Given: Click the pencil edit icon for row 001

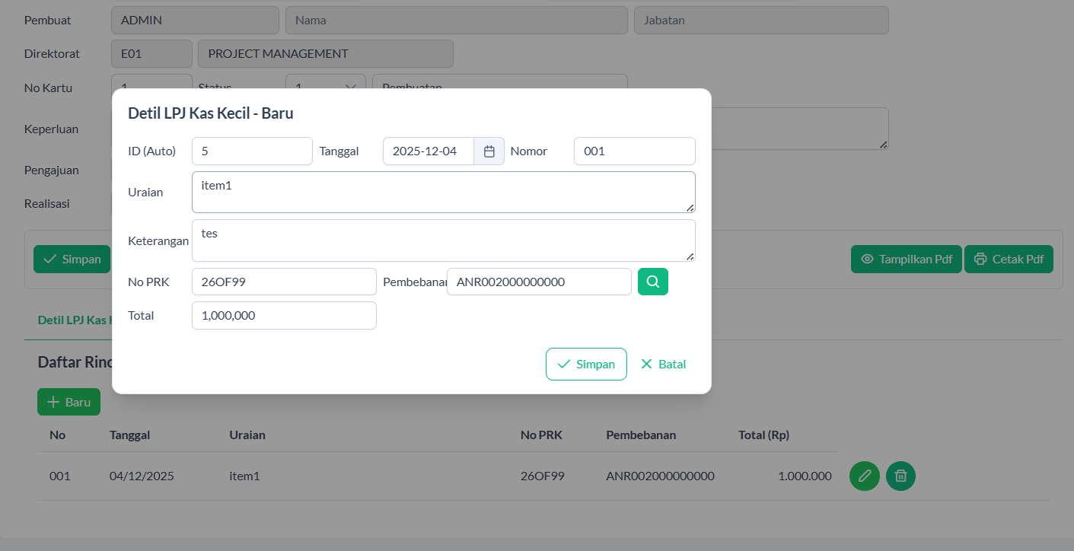Looking at the screenshot, I should coord(864,476).
